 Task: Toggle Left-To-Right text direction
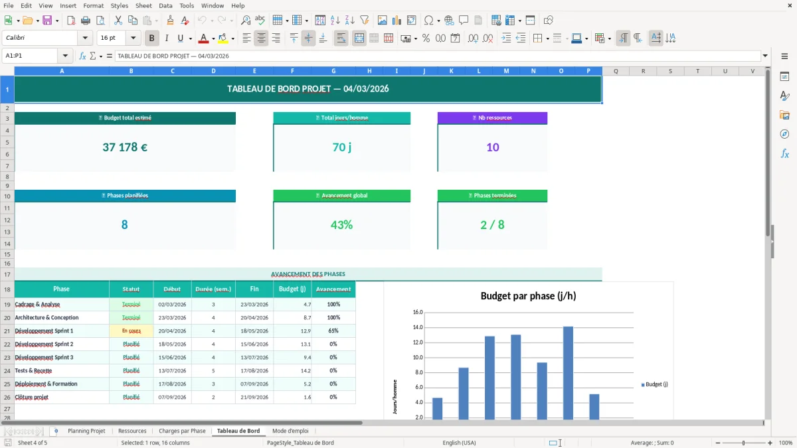pyautogui.click(x=623, y=38)
